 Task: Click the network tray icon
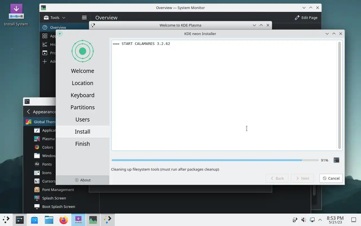click(312, 220)
